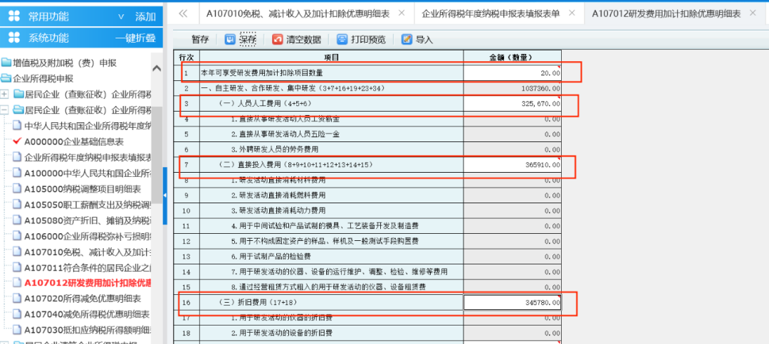Viewport: 769px width, 344px height.
Task: Click the 金额（数量） column header
Action: click(x=513, y=58)
